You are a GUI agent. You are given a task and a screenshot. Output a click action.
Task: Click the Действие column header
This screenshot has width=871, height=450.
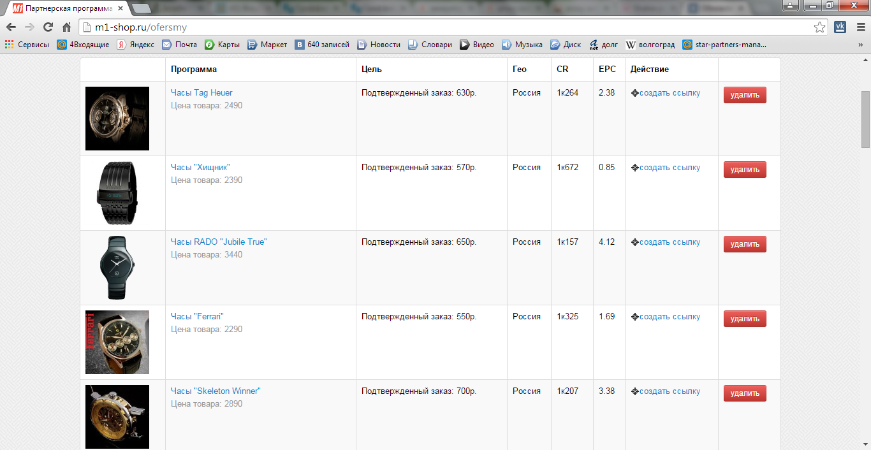tap(650, 69)
